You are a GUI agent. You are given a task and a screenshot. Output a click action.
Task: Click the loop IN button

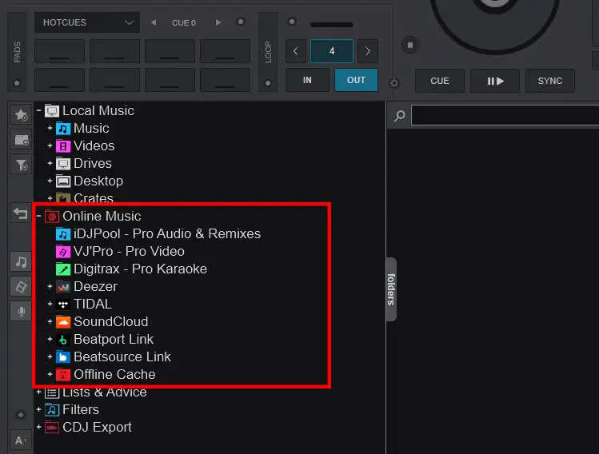click(307, 80)
